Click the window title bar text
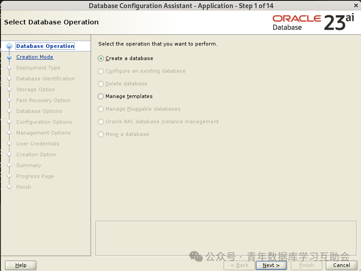 click(181, 5)
